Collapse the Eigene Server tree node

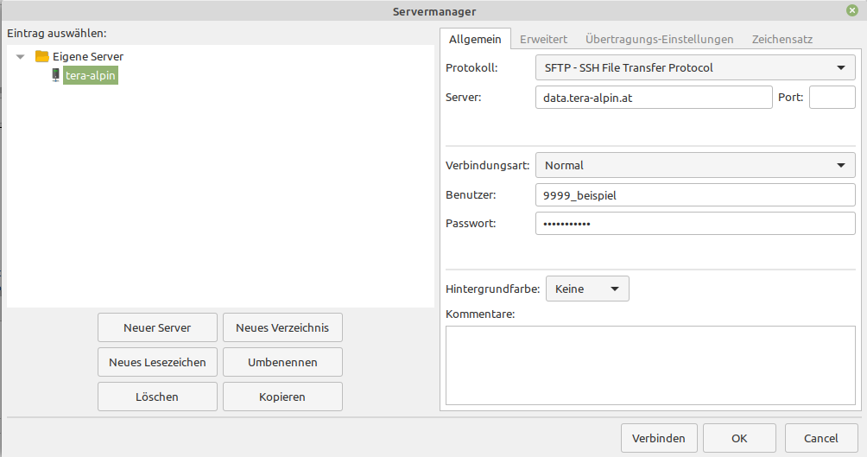(x=21, y=56)
